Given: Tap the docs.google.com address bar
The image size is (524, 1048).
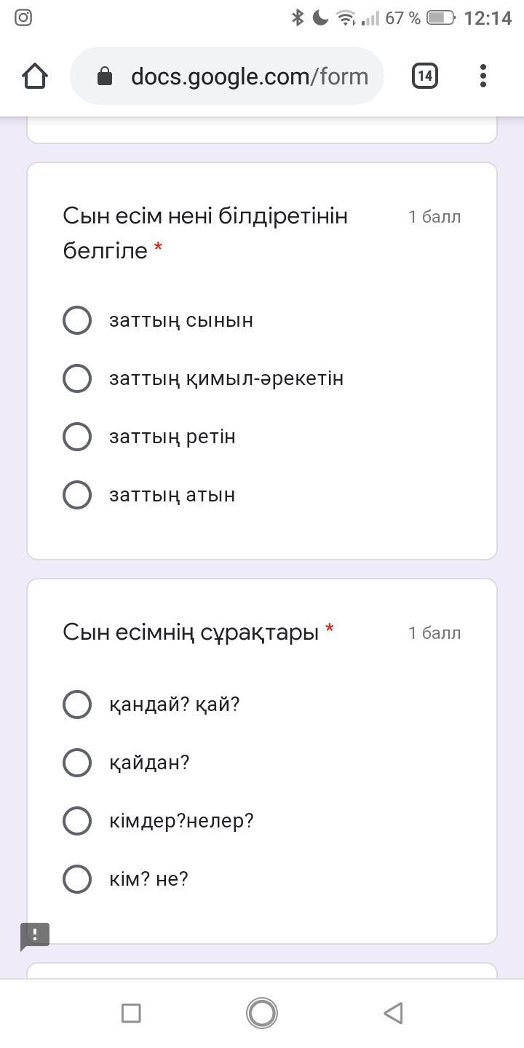Looking at the screenshot, I should click(x=247, y=76).
